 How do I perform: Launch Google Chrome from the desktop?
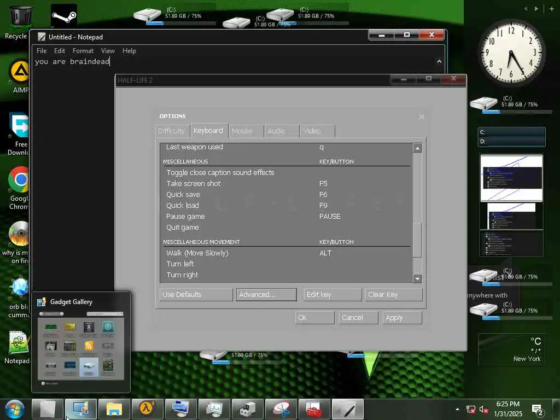pos(19,188)
